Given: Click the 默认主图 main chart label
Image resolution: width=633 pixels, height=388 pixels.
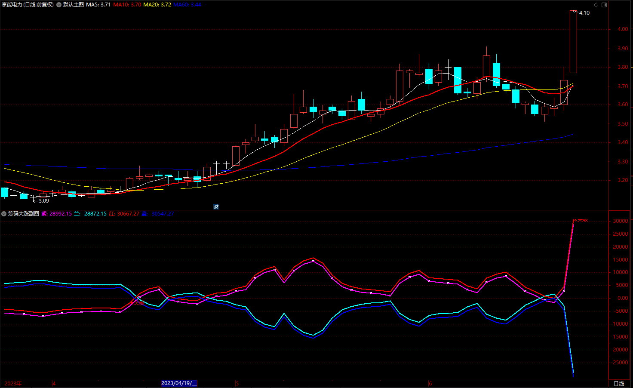Looking at the screenshot, I should (74, 5).
